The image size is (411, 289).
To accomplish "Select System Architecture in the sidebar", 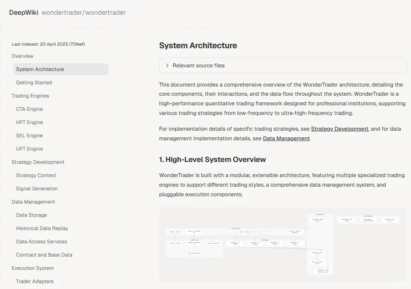I will (61, 69).
